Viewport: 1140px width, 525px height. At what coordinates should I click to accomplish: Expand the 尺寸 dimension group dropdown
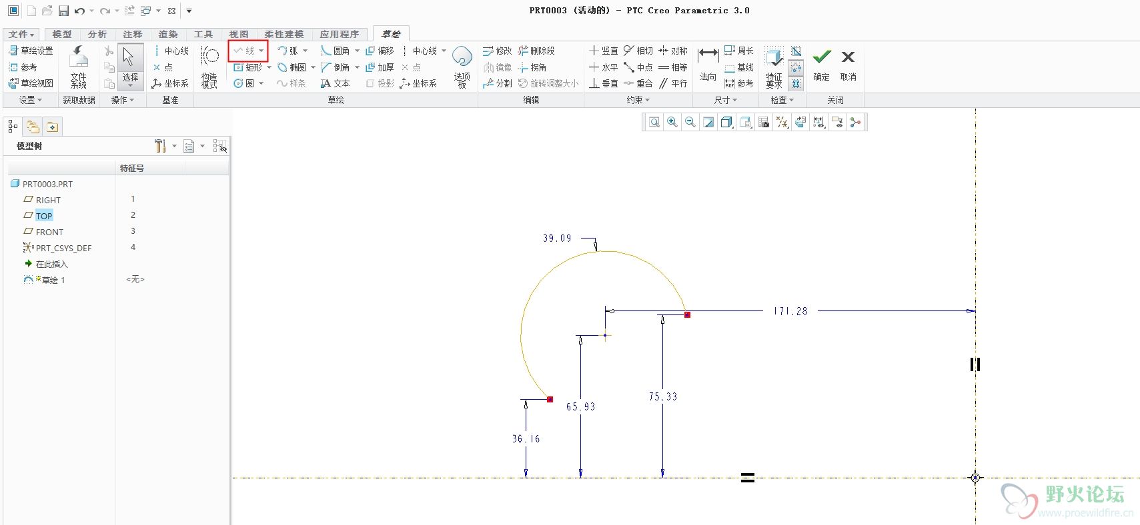tap(726, 100)
